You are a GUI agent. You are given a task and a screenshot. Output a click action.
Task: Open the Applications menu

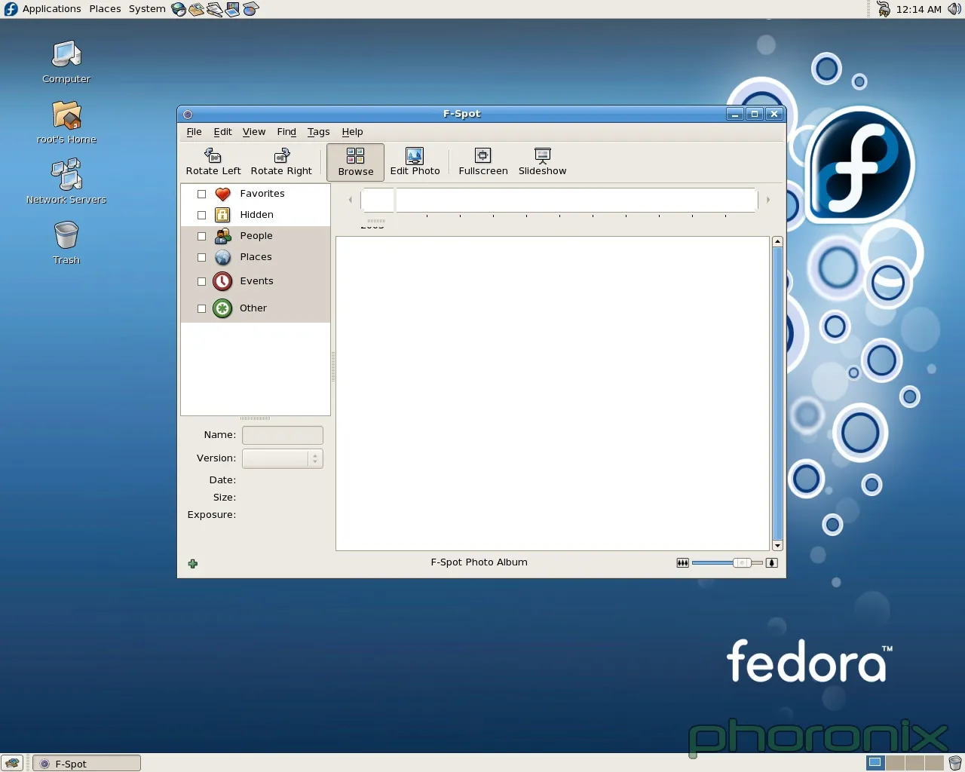[x=51, y=9]
